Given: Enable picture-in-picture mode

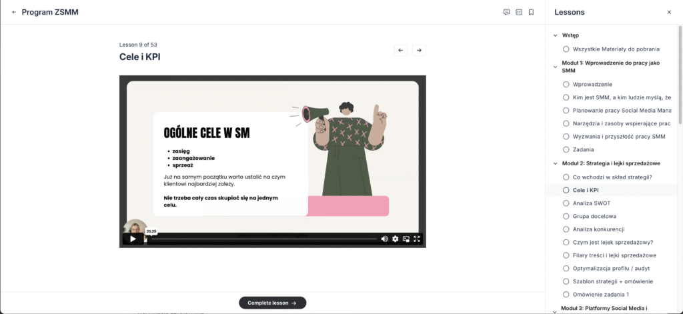Looking at the screenshot, I should coord(406,239).
